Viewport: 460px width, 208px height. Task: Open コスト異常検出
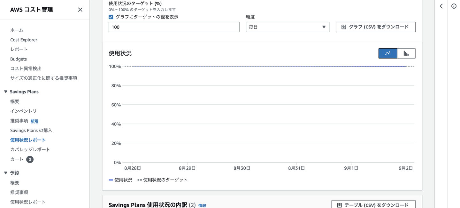tap(26, 68)
